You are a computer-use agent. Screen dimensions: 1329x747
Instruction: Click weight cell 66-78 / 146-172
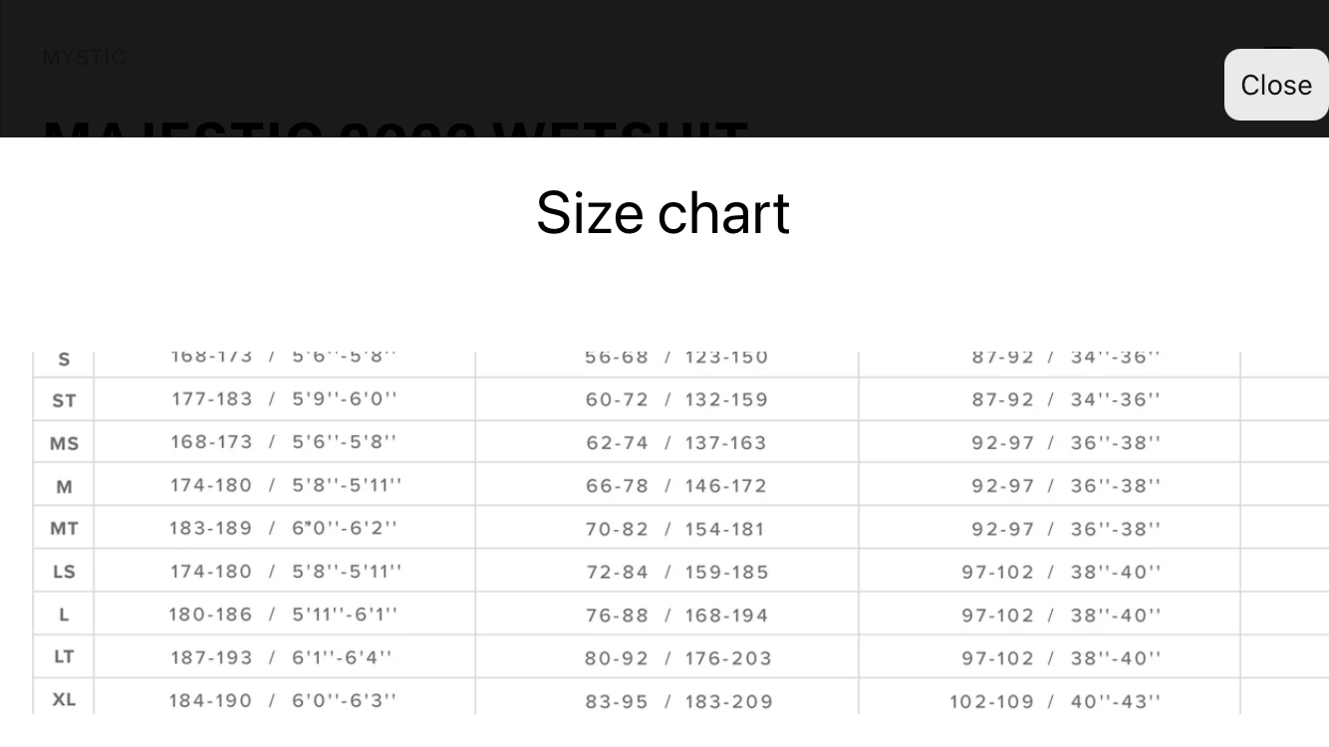(x=676, y=486)
